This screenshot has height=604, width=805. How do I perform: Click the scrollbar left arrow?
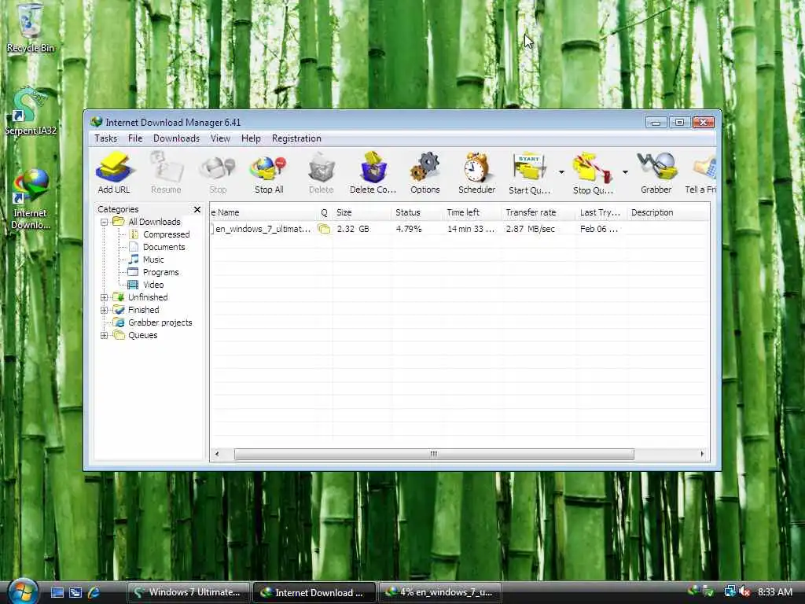[x=217, y=454]
